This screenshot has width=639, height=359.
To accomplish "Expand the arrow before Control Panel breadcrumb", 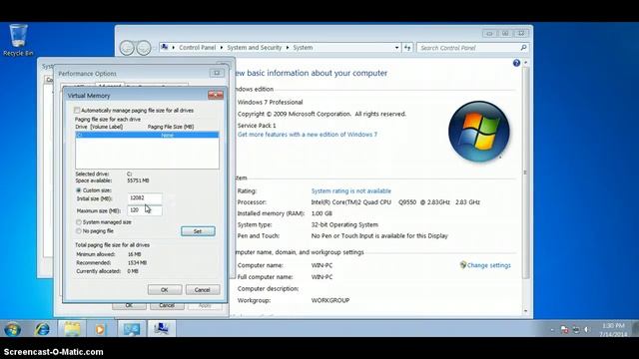I will point(173,48).
